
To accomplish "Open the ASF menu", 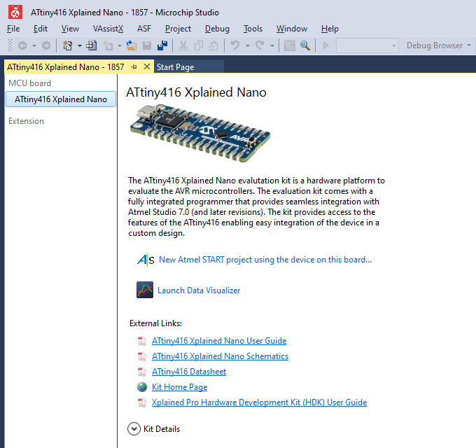I will [x=144, y=29].
